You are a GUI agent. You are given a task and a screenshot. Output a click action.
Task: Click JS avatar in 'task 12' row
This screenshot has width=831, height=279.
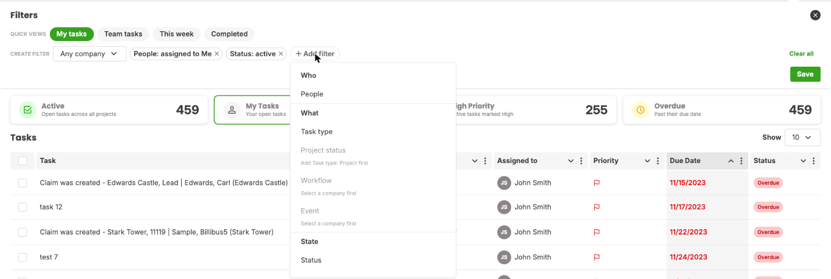pyautogui.click(x=504, y=207)
